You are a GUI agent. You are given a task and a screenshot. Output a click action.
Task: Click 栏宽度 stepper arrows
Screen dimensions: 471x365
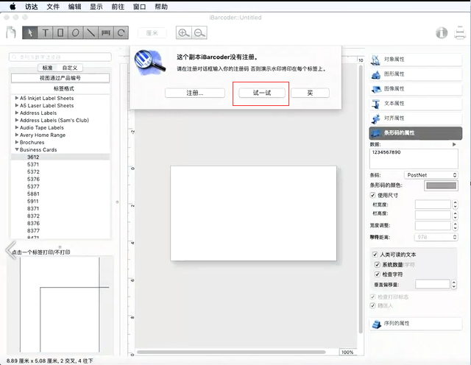(455, 205)
